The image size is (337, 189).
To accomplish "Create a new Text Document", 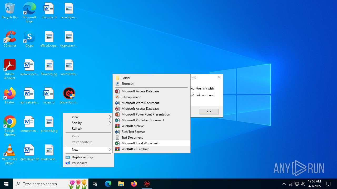I will coord(151,138).
